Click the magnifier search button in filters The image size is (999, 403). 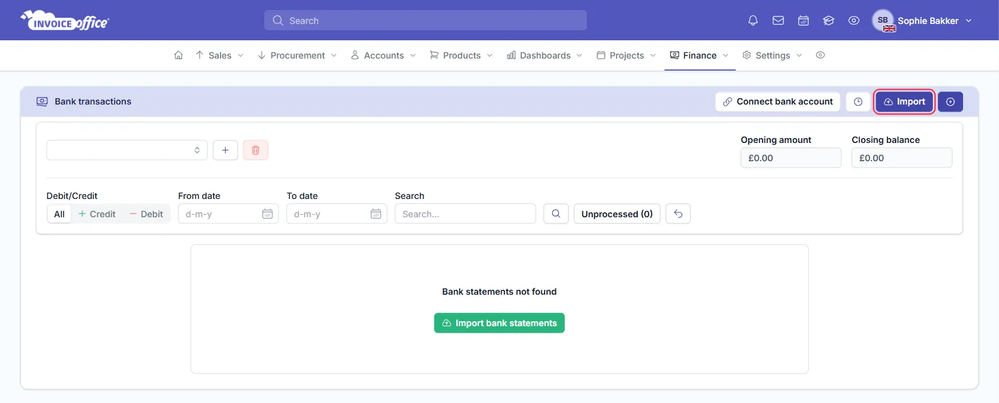(x=556, y=213)
